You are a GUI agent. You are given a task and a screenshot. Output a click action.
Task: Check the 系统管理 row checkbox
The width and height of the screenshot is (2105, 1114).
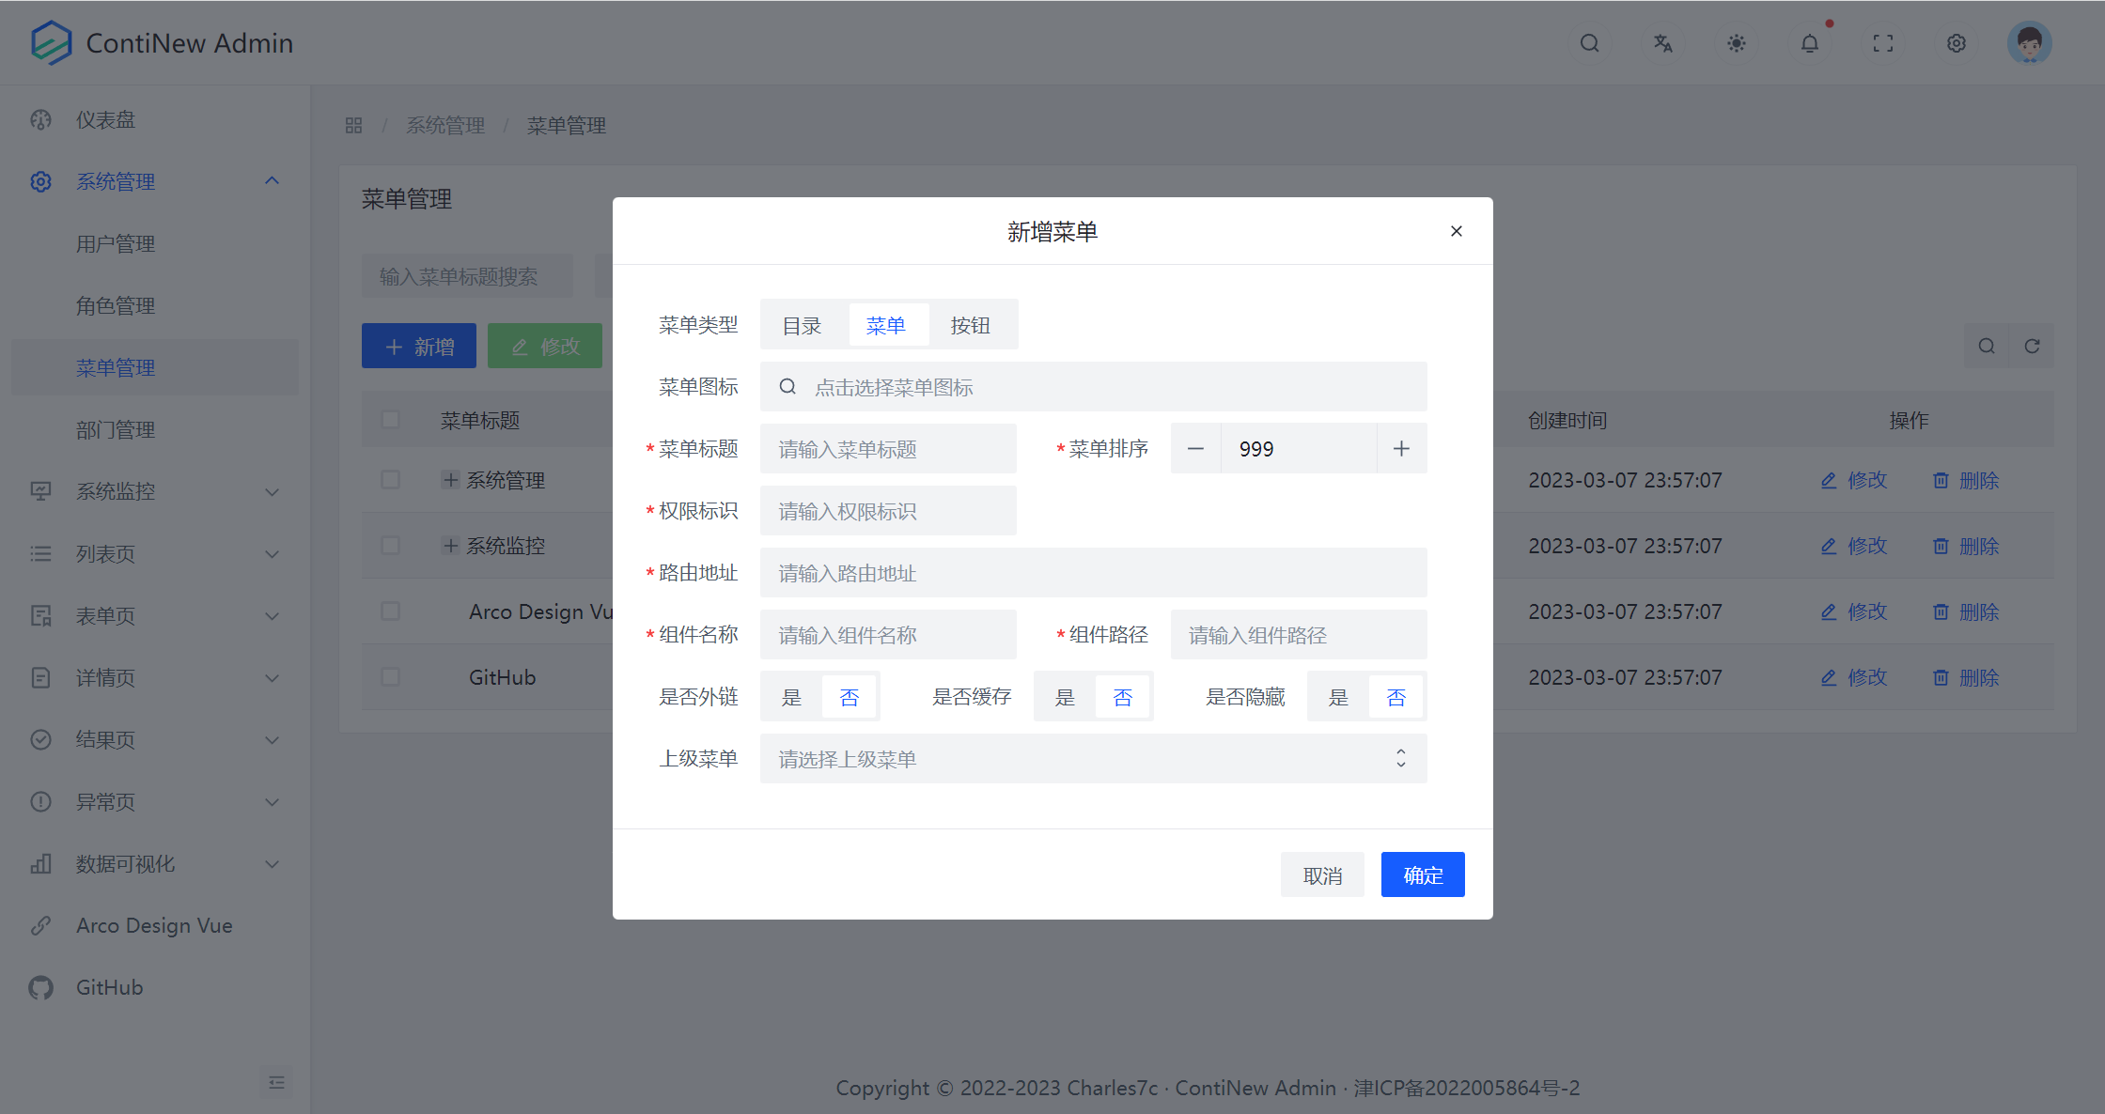tap(391, 480)
